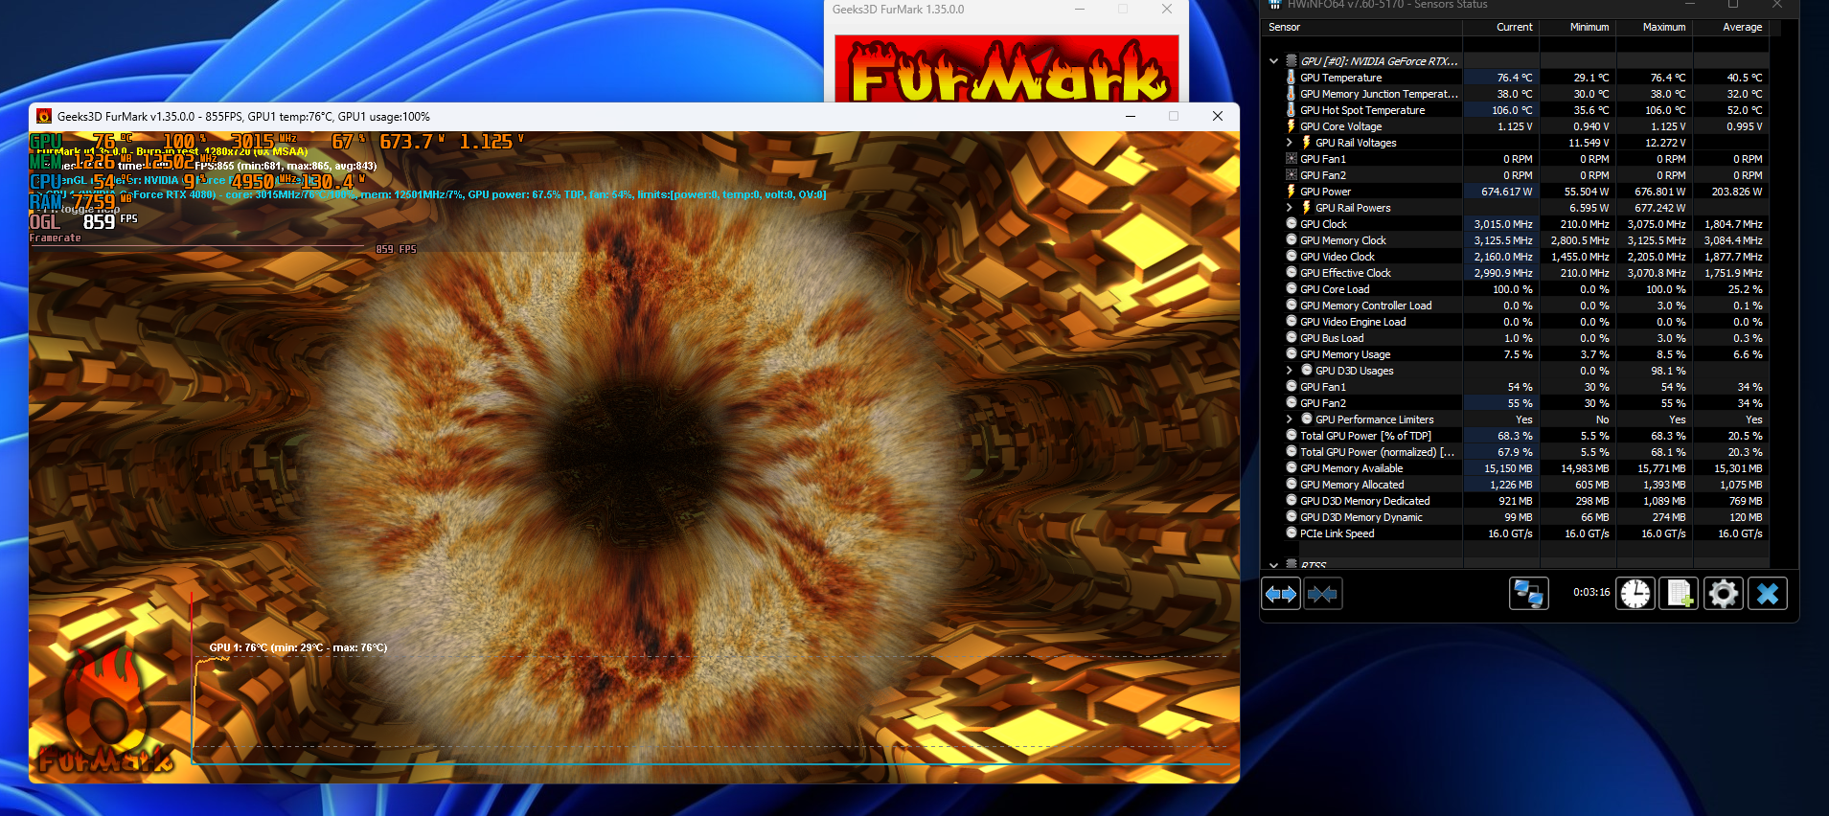Close sensors with the blue X icon
This screenshot has height=816, width=1829.
click(x=1768, y=594)
